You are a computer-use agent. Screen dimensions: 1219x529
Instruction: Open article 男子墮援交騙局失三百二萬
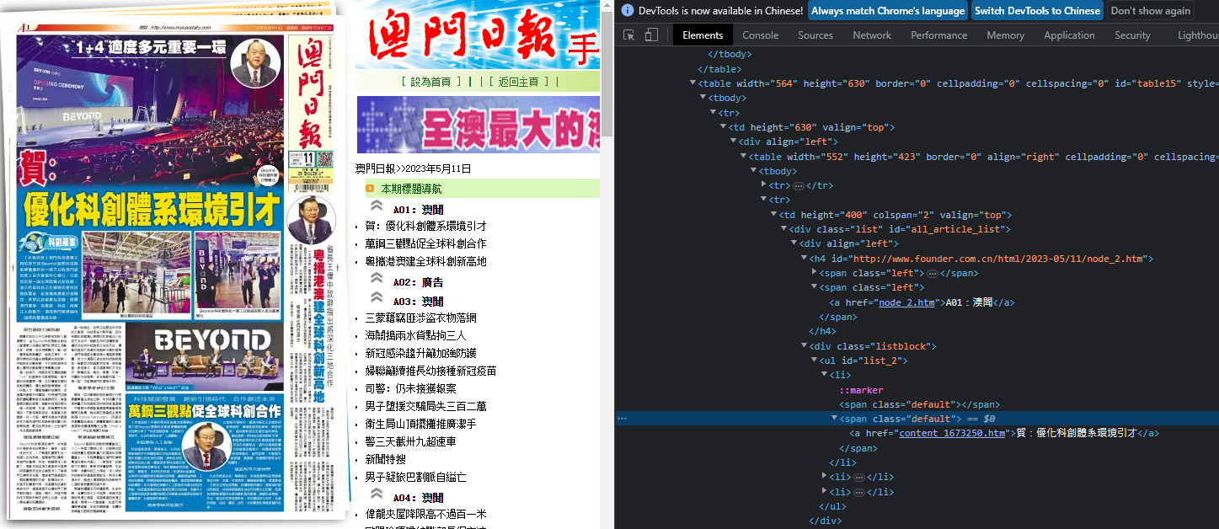coord(426,406)
